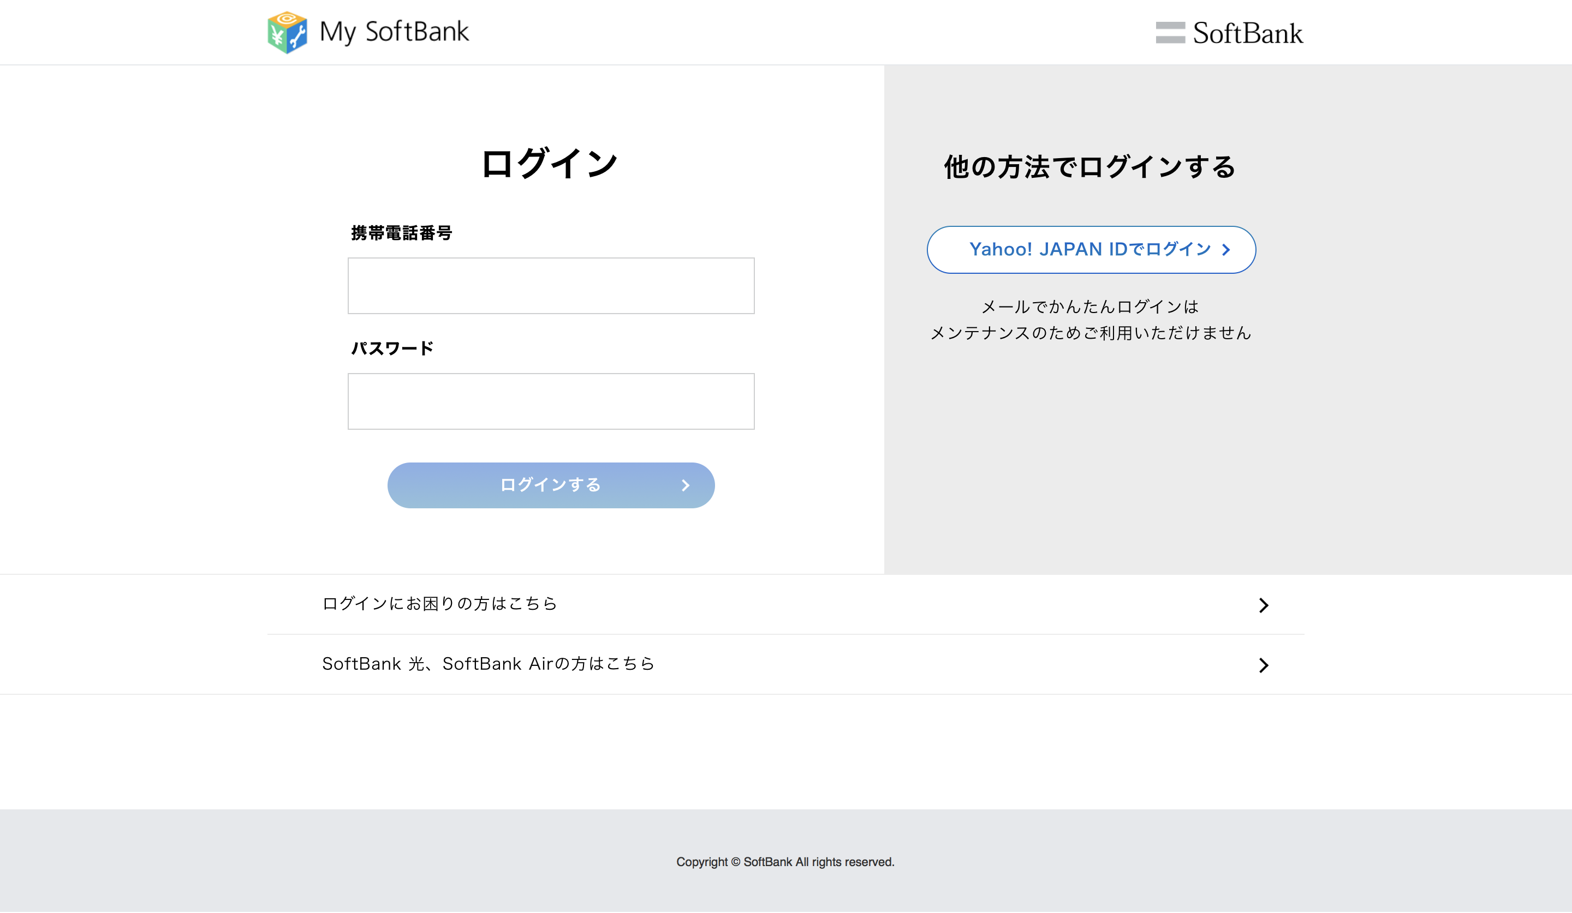Focus the 携帯電話番号 phone number field
The image size is (1572, 913).
tap(551, 286)
